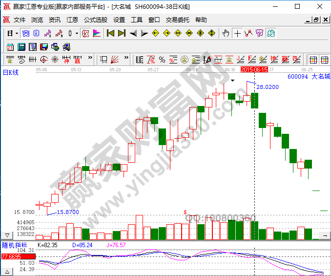The image size is (331, 276).
Task: Click the 日K线 chart label
Action: pos(10,72)
